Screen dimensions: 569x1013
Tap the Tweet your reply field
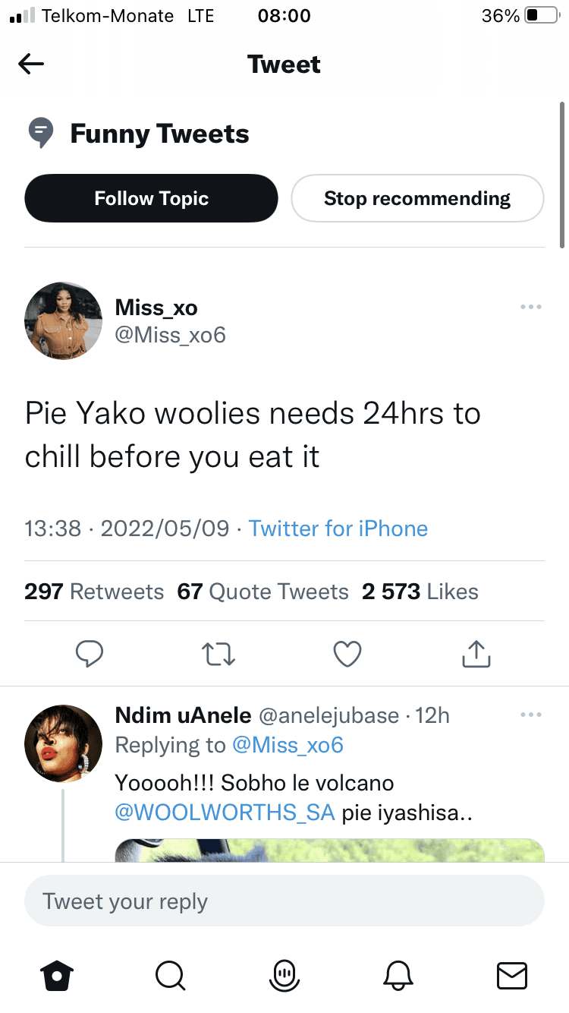tap(284, 901)
